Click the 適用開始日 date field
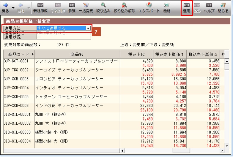Image resolution: width=233 pixels, height=157 pixels. pyautogui.click(x=64, y=33)
